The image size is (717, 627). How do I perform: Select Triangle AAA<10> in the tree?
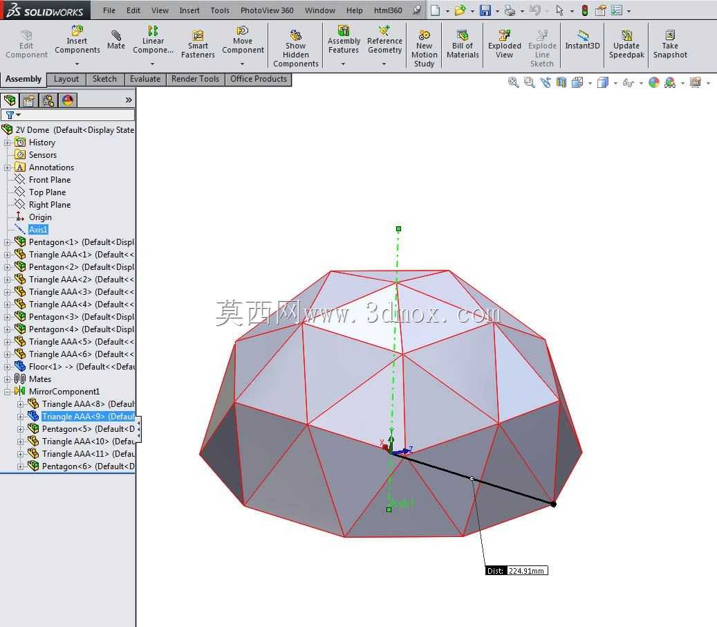[x=82, y=442]
